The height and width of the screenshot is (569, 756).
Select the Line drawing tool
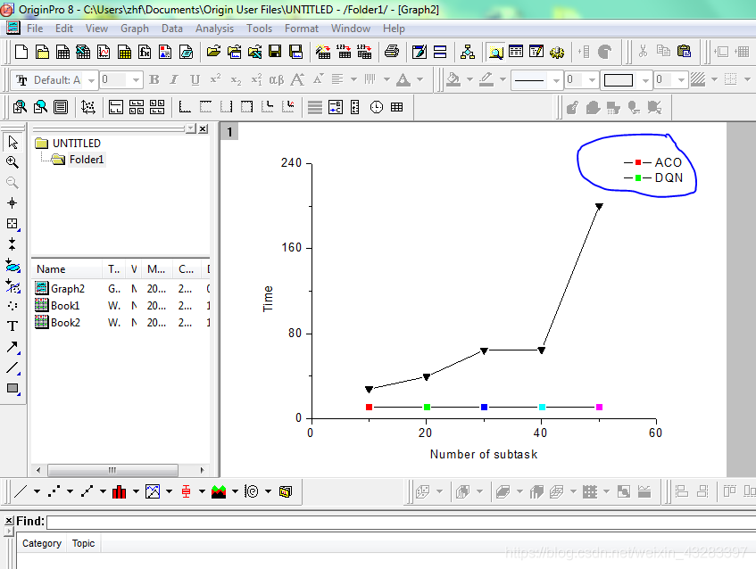point(12,367)
